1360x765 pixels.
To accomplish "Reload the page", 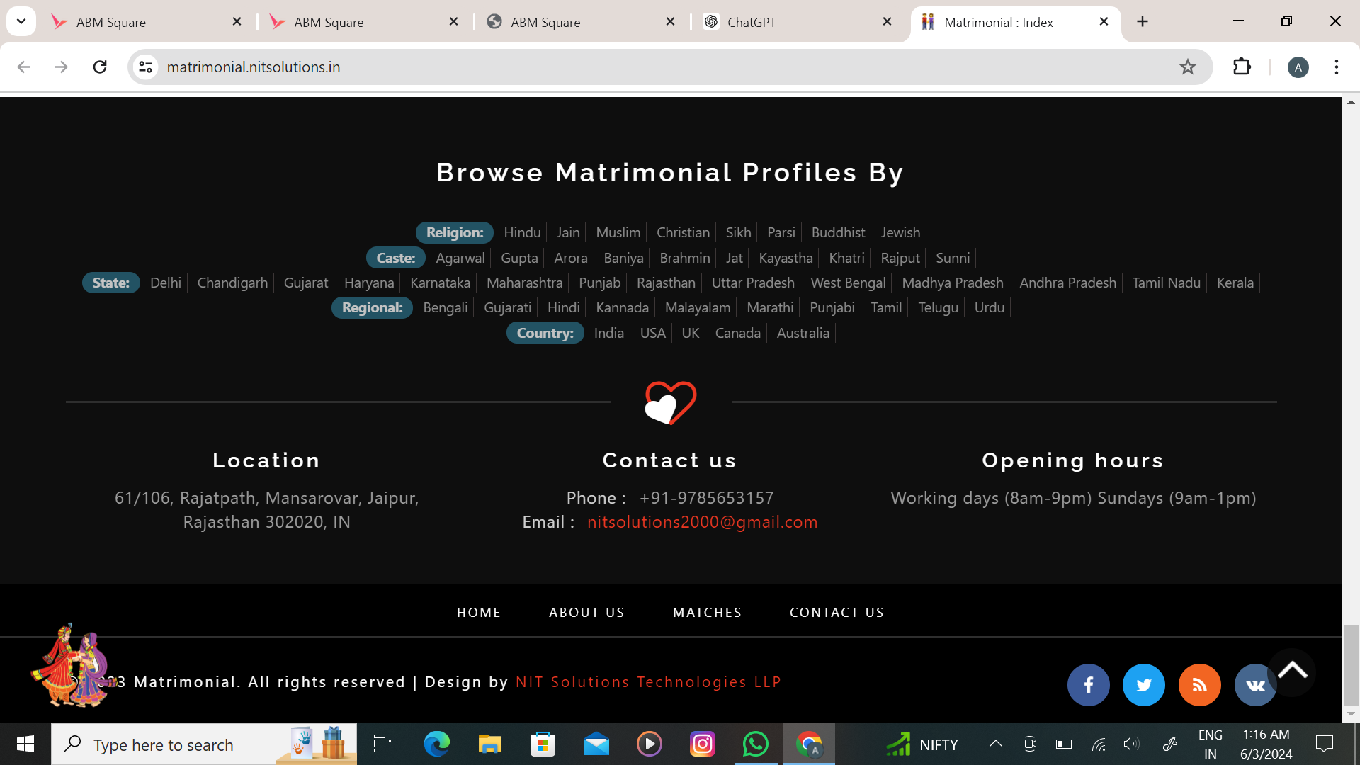I will click(100, 67).
